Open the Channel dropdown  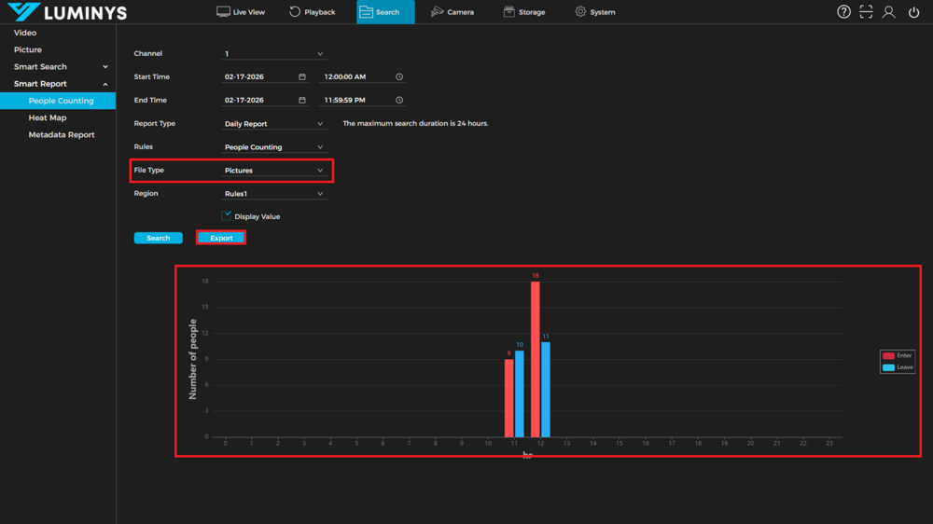coord(273,54)
